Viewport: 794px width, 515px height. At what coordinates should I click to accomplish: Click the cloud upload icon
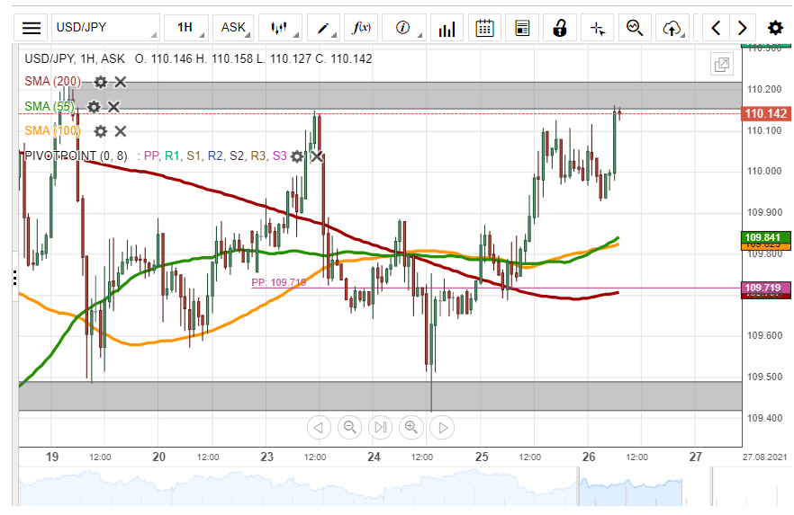pyautogui.click(x=672, y=28)
